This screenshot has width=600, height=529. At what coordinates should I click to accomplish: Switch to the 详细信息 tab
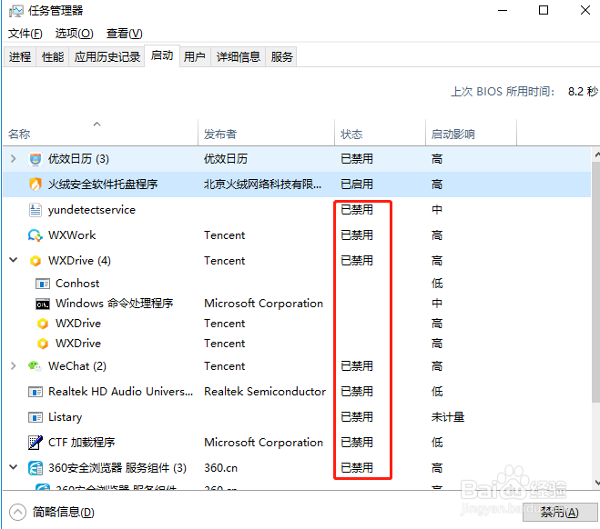click(239, 57)
